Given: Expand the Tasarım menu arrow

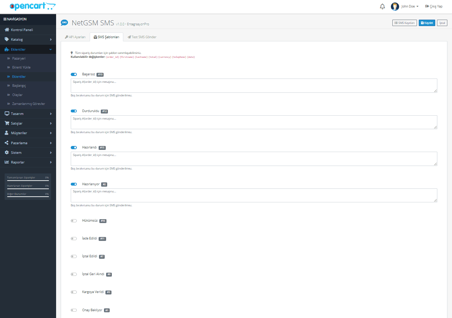Looking at the screenshot, I should [51, 113].
